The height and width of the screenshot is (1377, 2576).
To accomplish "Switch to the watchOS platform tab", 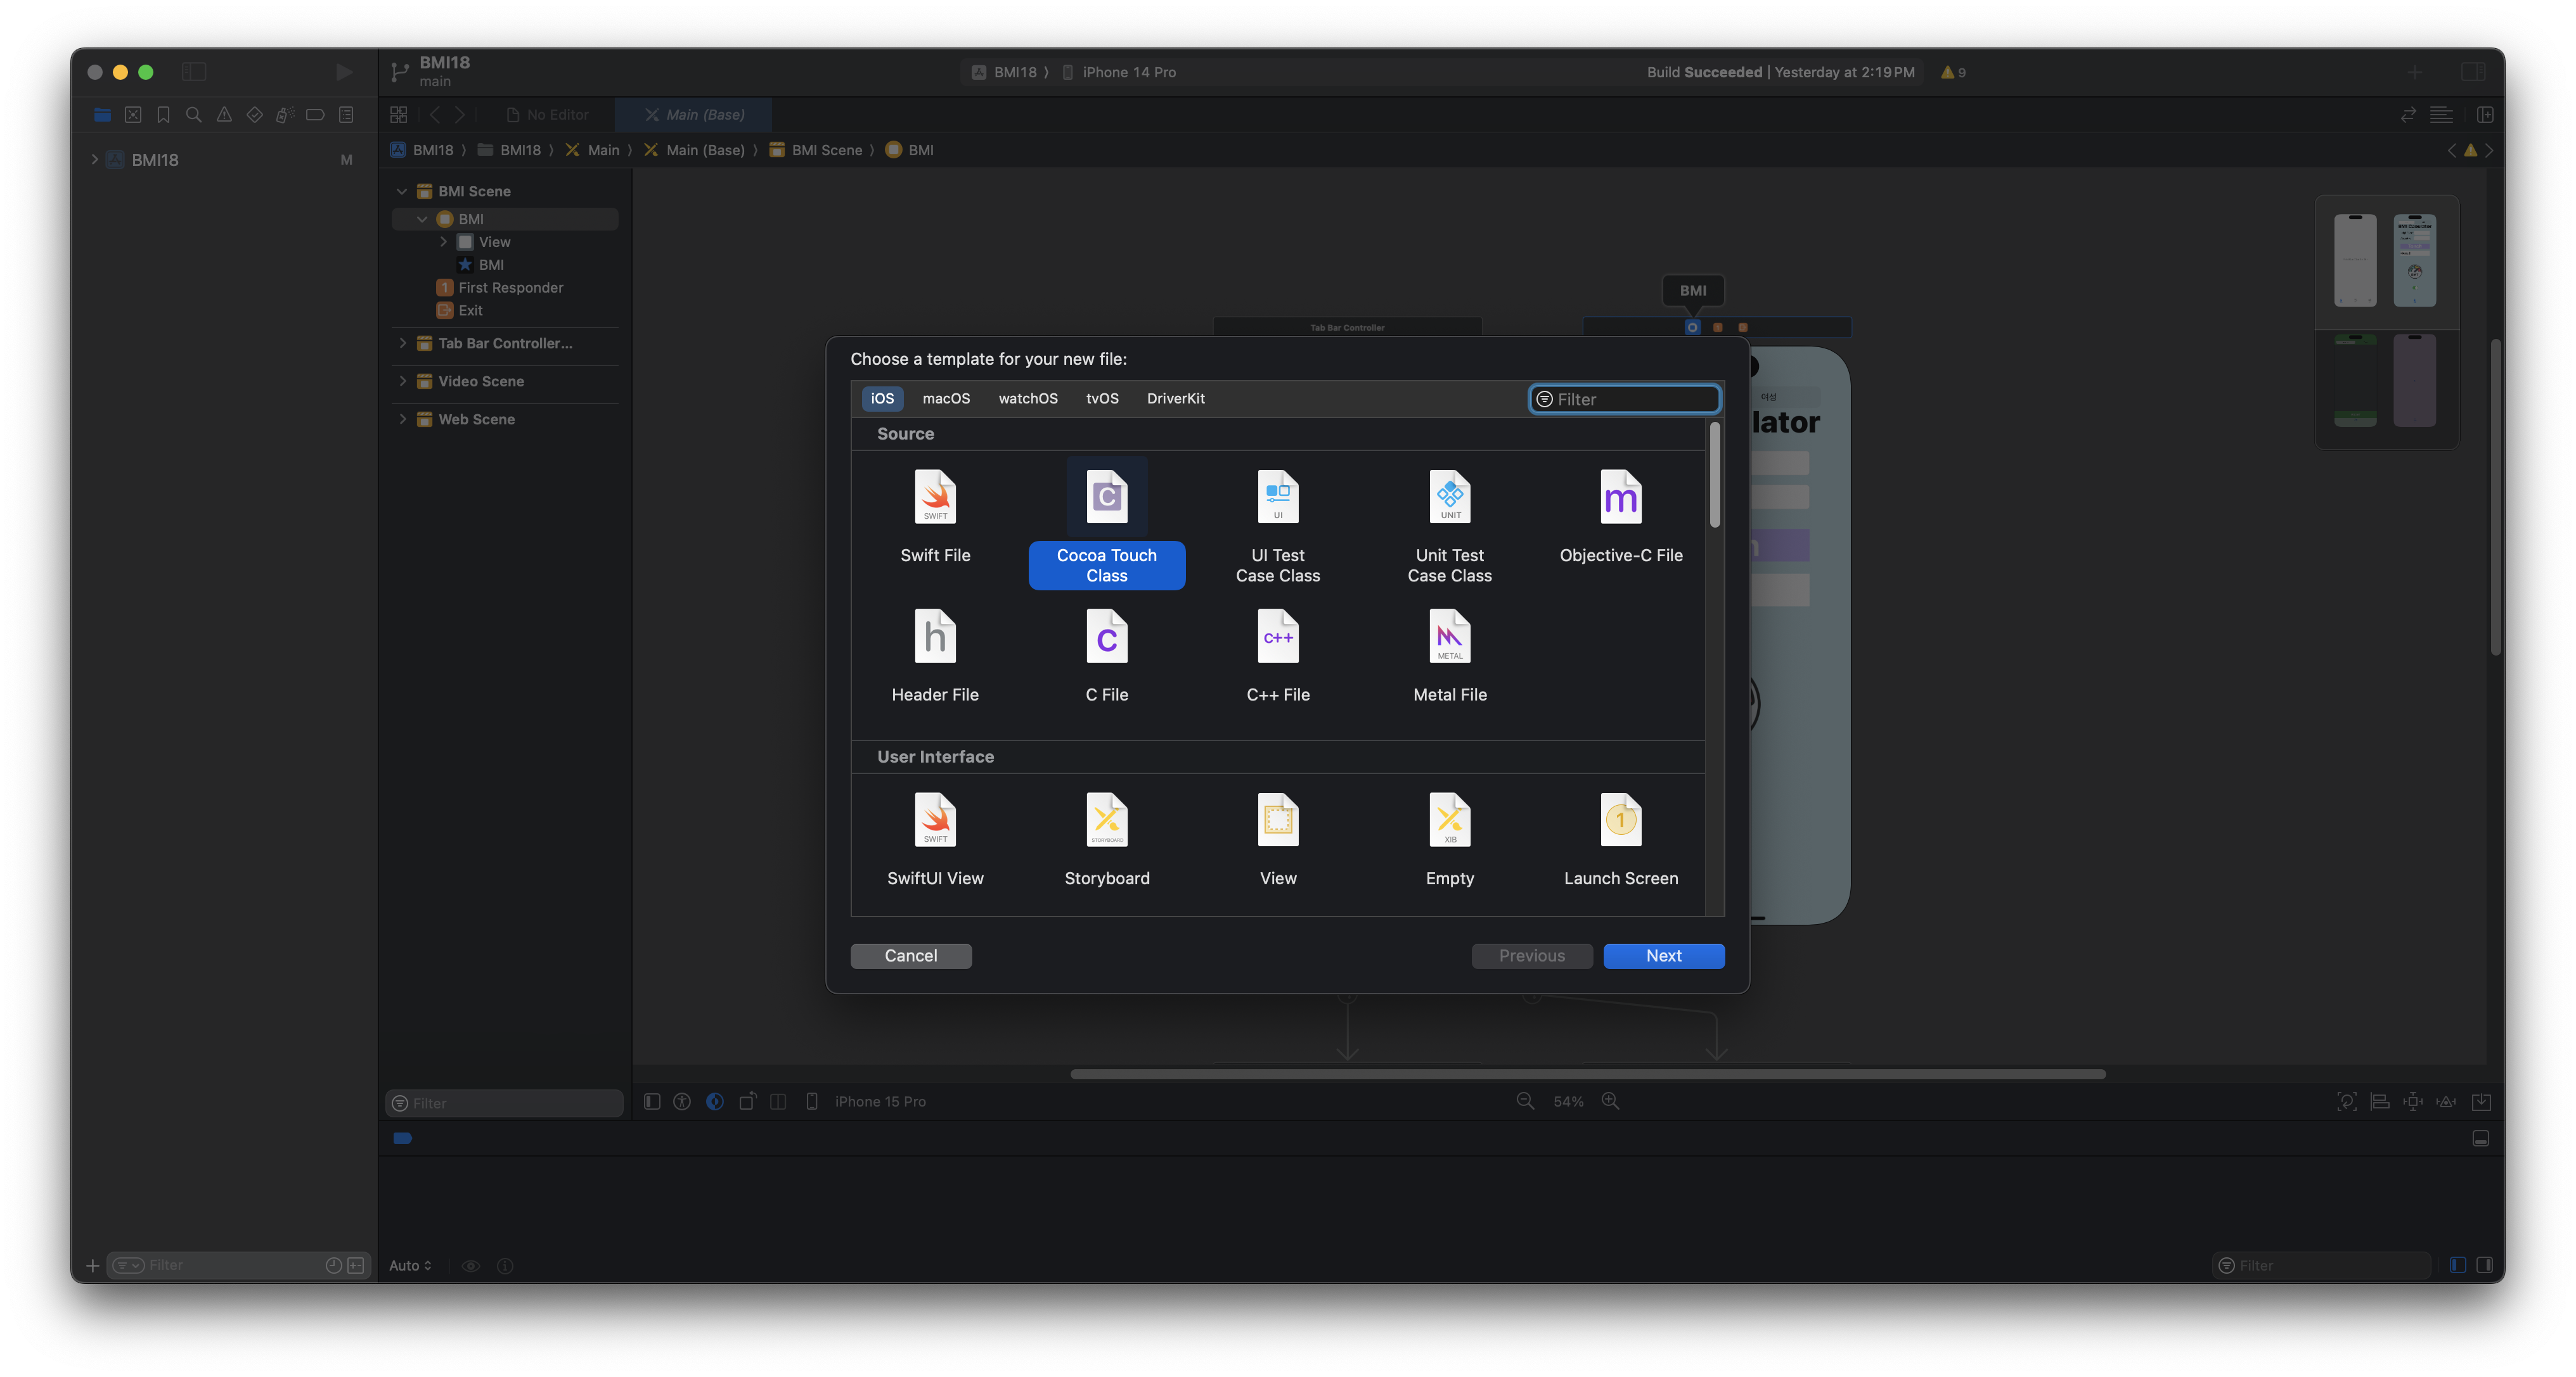I will (x=1027, y=398).
